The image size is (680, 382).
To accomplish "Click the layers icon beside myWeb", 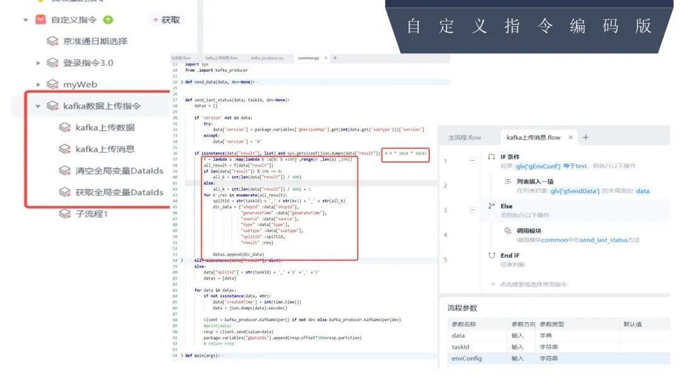I will click(x=52, y=84).
